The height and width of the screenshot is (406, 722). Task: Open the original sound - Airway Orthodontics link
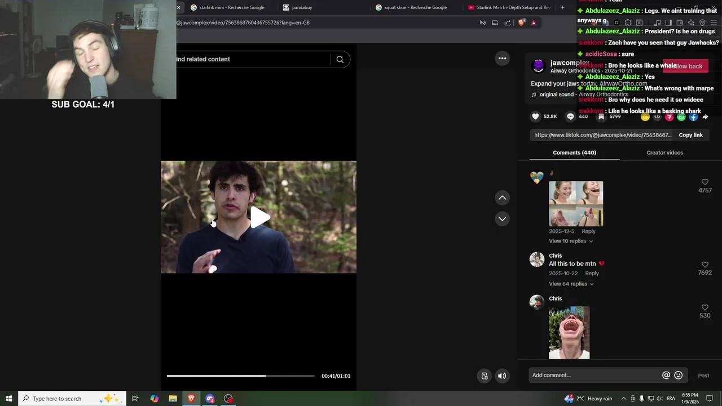coord(583,94)
